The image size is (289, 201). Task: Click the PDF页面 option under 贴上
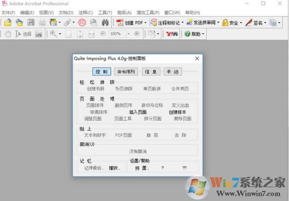pyautogui.click(x=123, y=135)
